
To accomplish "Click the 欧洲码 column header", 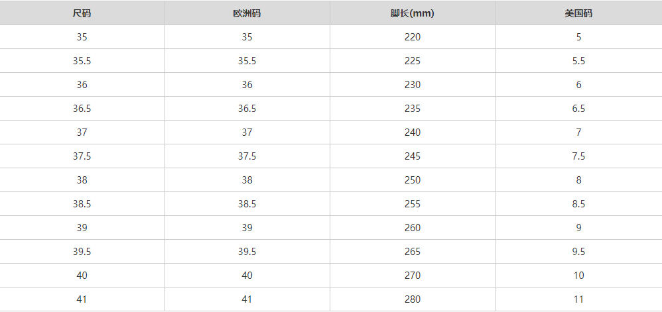I will tap(247, 13).
